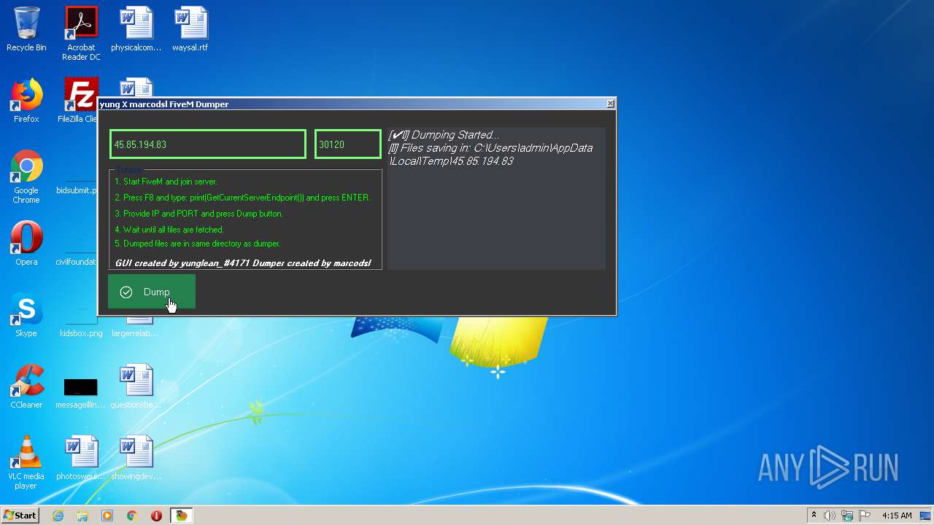Screen dimensions: 934x525
Task: Click the IP address field showing 45.85.194.83
Action: pyautogui.click(x=208, y=144)
